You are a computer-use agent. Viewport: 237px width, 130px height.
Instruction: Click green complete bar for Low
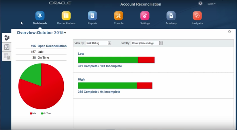(108, 60)
